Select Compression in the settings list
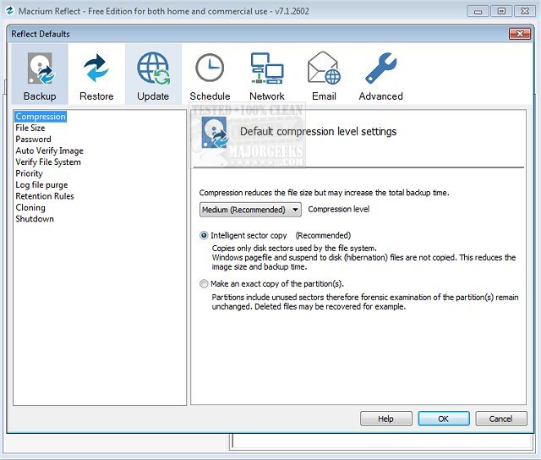This screenshot has width=541, height=460. click(41, 117)
